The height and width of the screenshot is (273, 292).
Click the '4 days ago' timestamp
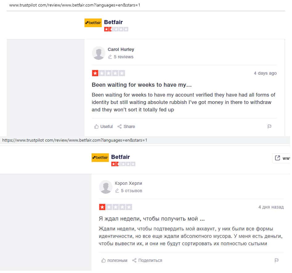[265, 73]
